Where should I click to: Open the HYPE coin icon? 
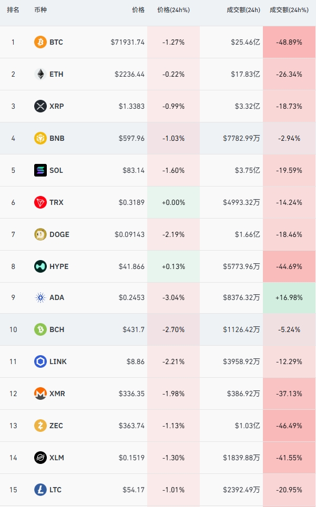(x=40, y=266)
